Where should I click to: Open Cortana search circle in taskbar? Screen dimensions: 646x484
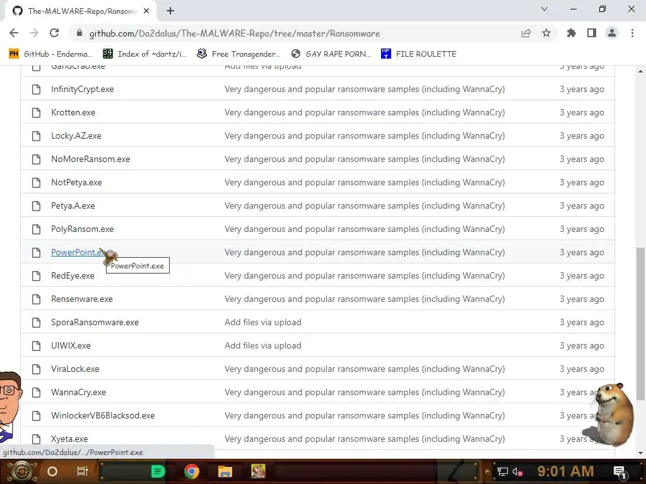click(x=52, y=471)
